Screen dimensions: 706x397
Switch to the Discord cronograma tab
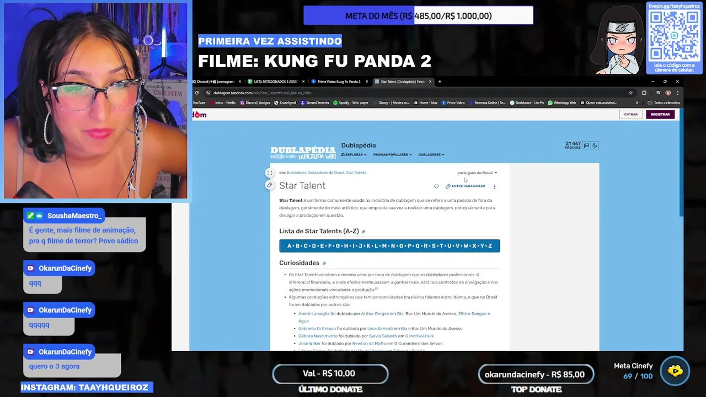click(216, 82)
